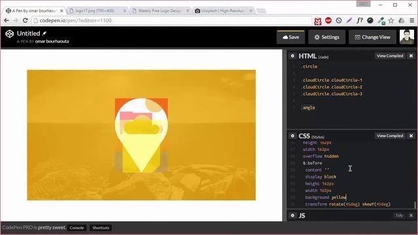Click the color picker dropper extension

tap(381, 21)
